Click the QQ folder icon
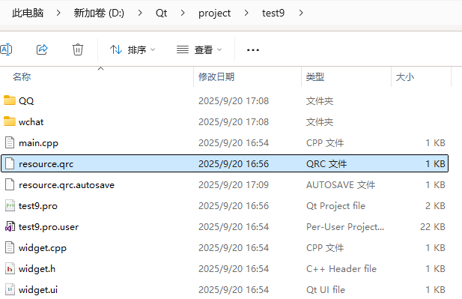 (10, 100)
